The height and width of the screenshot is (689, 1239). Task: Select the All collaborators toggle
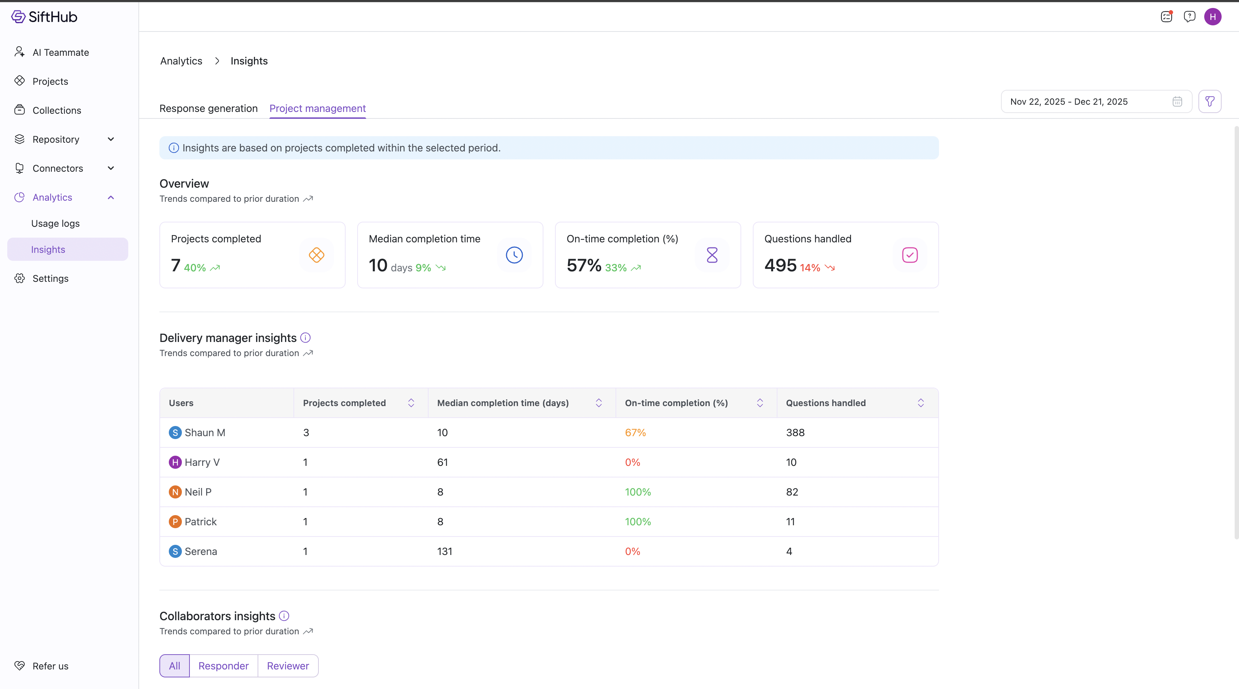pyautogui.click(x=175, y=666)
